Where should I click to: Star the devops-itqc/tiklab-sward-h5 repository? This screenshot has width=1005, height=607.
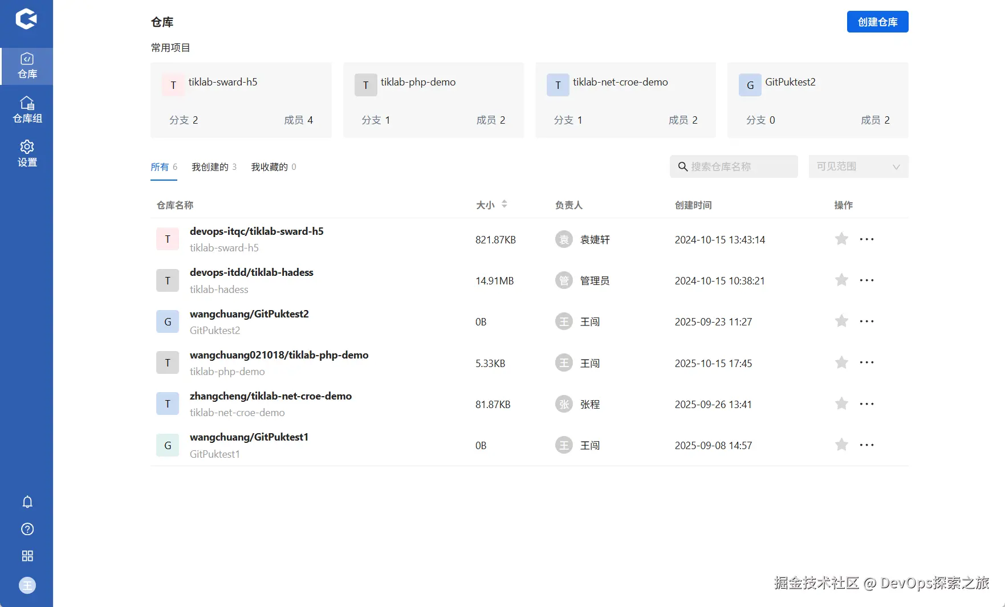841,239
